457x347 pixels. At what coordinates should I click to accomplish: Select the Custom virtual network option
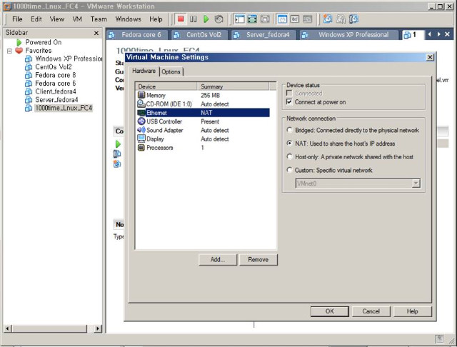pyautogui.click(x=289, y=170)
